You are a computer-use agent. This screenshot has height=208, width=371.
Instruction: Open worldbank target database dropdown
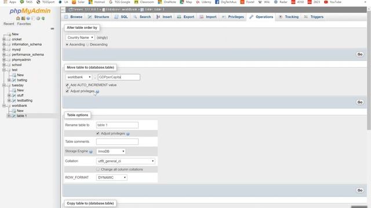click(79, 77)
